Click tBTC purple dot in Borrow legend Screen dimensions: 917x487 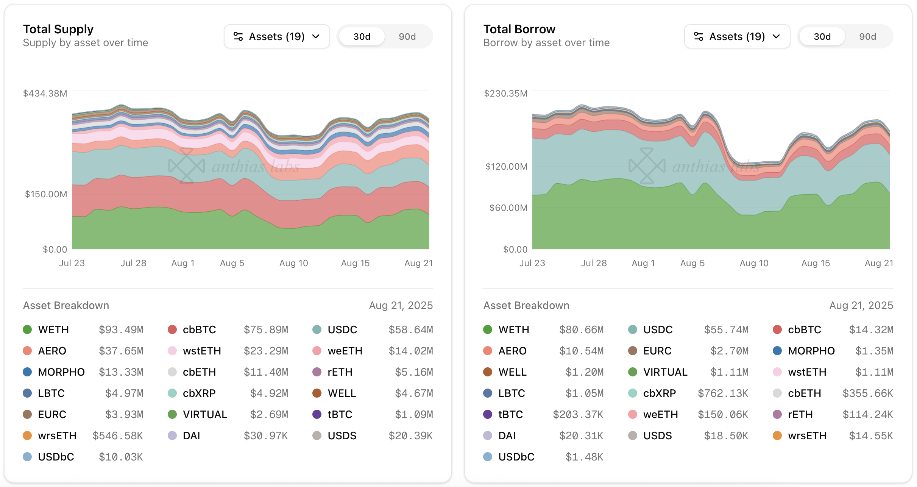(x=488, y=414)
